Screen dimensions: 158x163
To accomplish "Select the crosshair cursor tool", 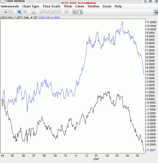I will click(x=6, y=12).
